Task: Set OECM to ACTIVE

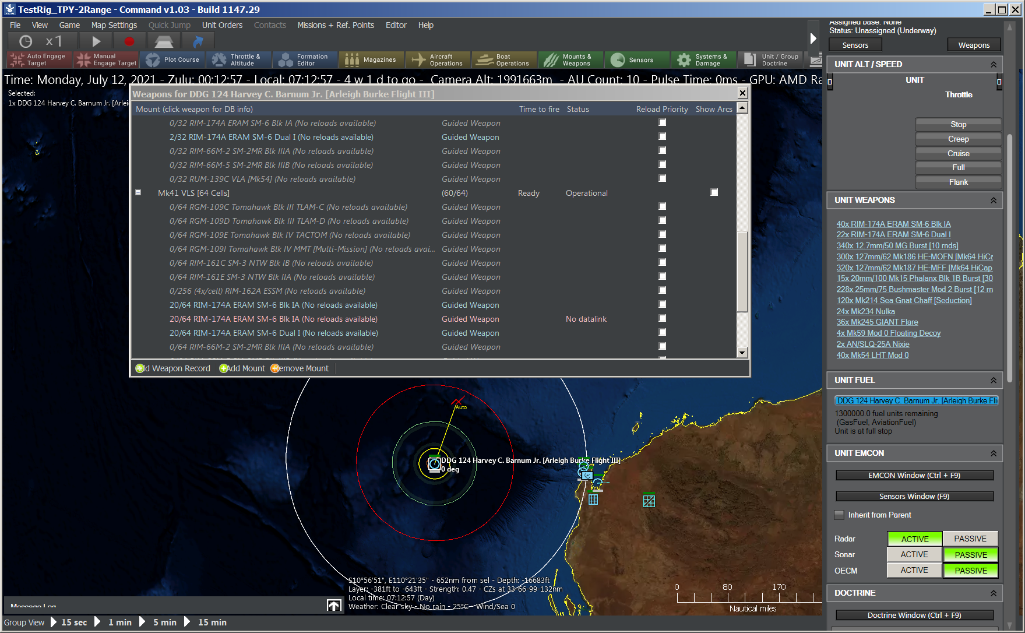Action: [914, 570]
